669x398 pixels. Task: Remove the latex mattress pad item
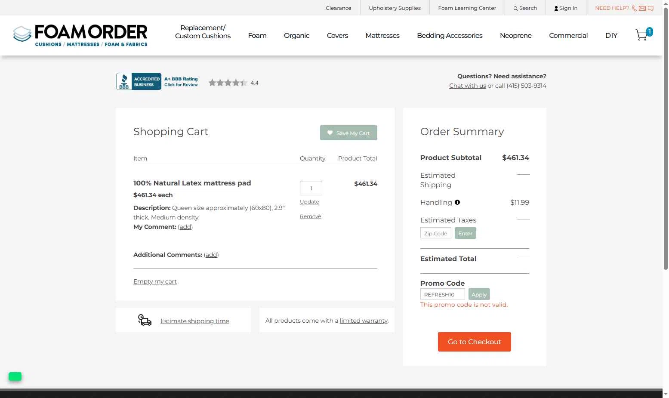[310, 216]
